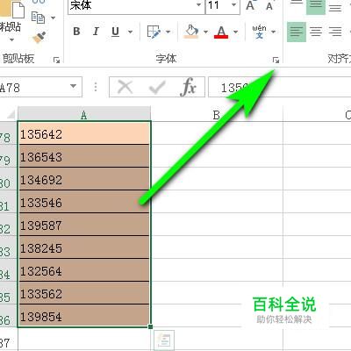Open Font dialog launcher
This screenshot has height=351, width=351.
pyautogui.click(x=276, y=61)
